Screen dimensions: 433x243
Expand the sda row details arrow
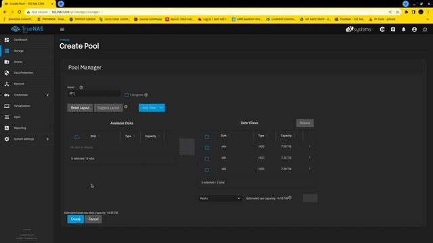(x=310, y=146)
